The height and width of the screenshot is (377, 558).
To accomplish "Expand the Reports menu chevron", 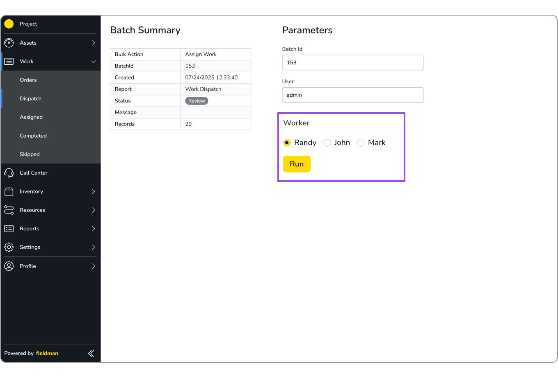I will (94, 229).
